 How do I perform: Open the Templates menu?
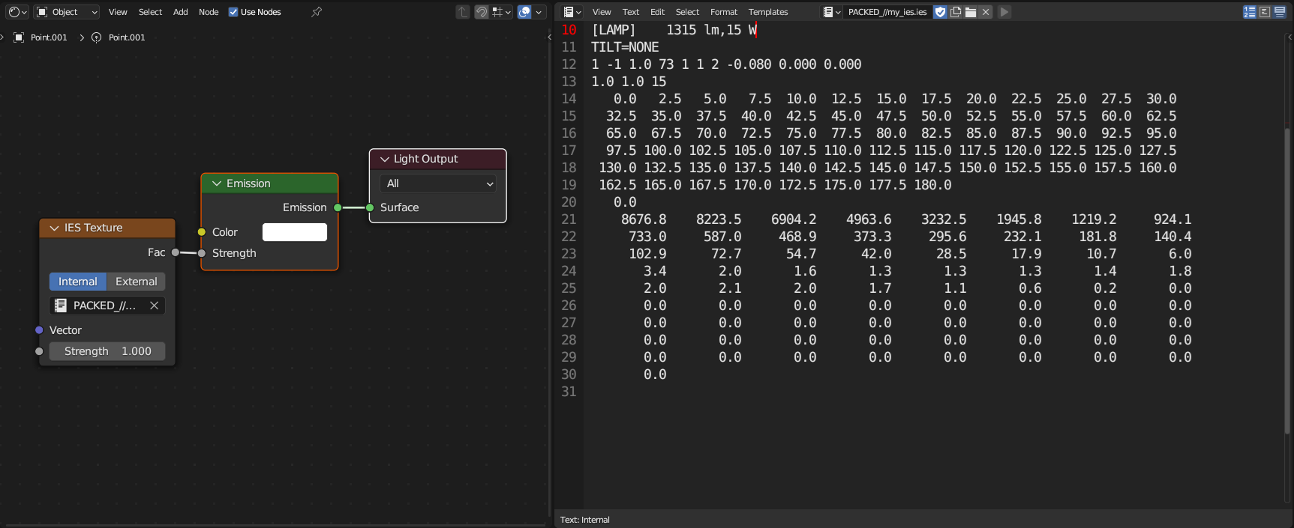tap(768, 12)
